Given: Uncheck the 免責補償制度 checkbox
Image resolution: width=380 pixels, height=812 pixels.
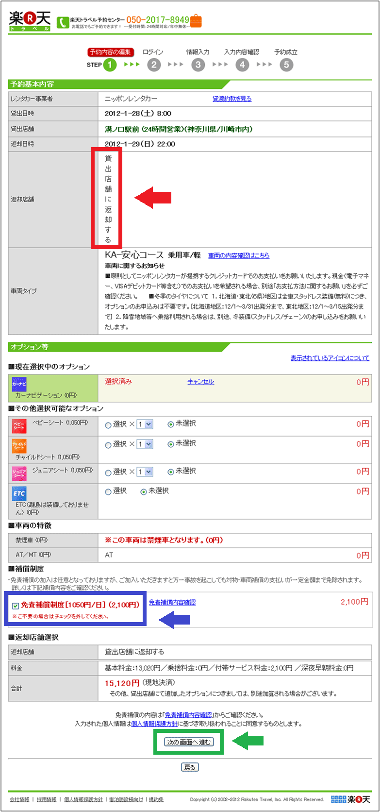Looking at the screenshot, I should click(16, 606).
